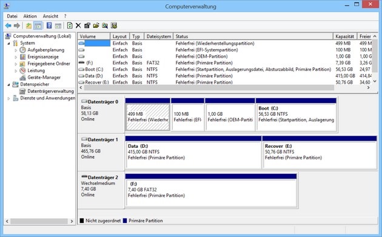
Task: Click the Refresh toolbar icon
Action: pos(70,25)
